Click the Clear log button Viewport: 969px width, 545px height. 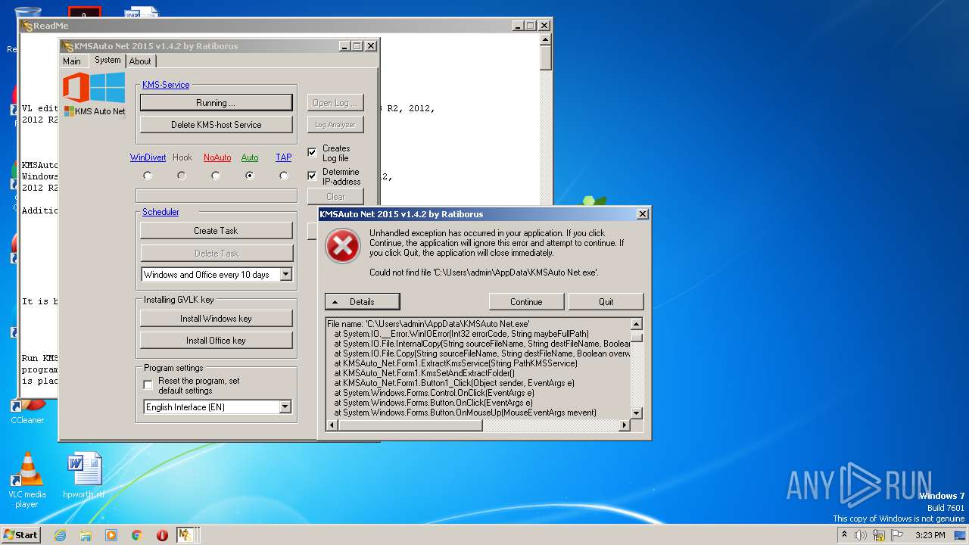point(335,197)
